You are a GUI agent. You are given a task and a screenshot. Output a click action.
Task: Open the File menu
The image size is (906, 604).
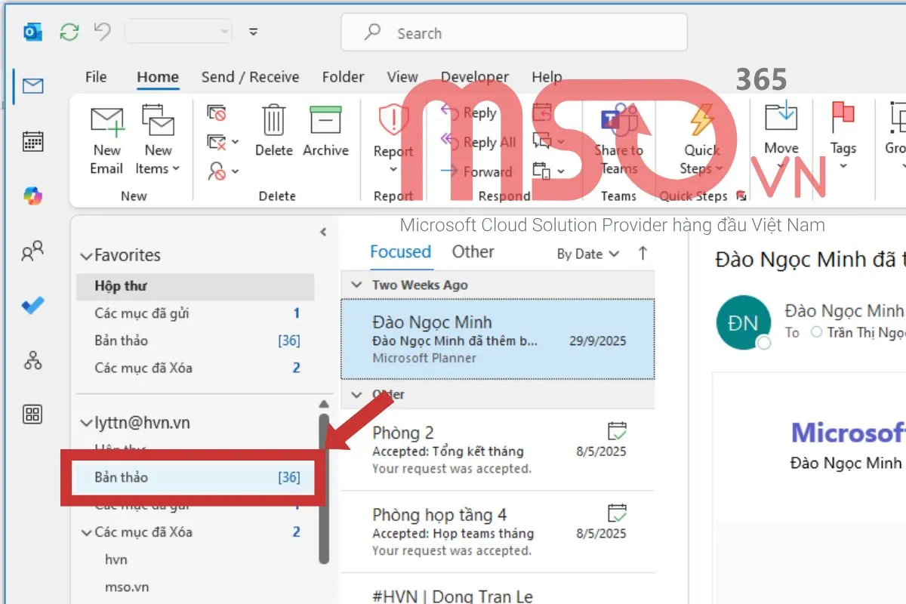pyautogui.click(x=96, y=77)
